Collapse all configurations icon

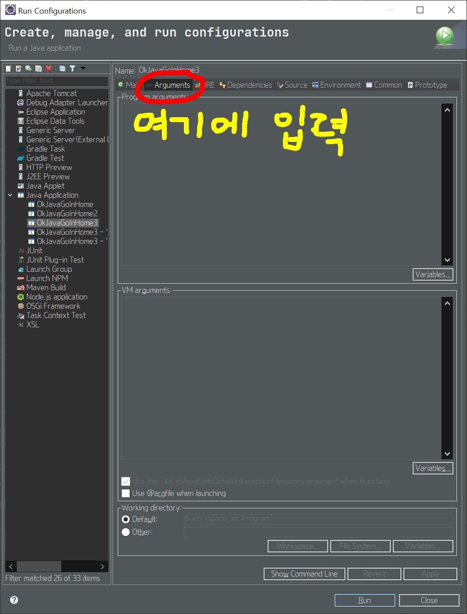pos(62,68)
